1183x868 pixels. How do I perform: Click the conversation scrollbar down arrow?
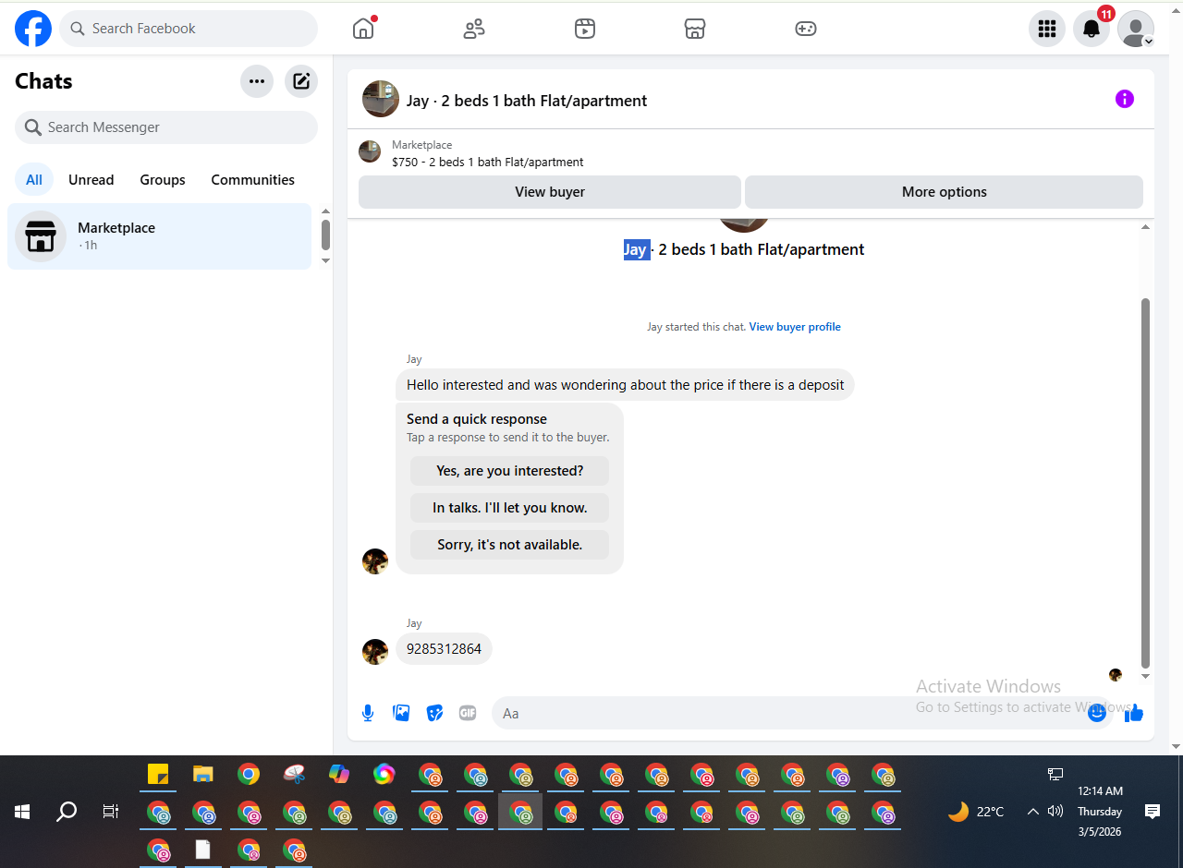pos(1146,677)
